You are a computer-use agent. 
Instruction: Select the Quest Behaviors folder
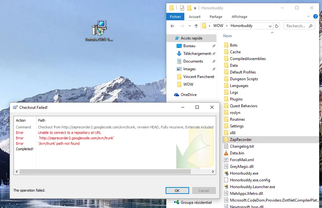click(244, 106)
